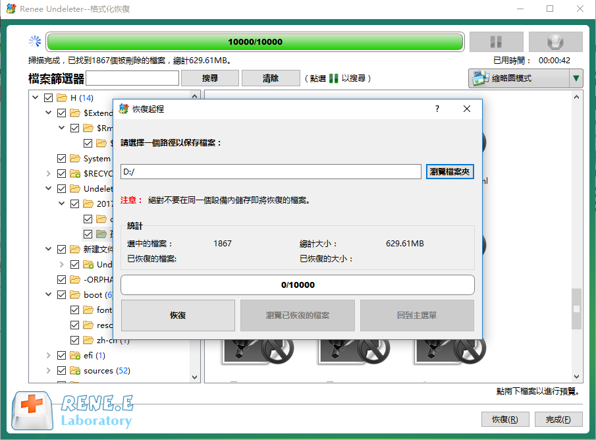Screen dimensions: 596x440
Task: Click the tree scrollbar down arrow
Action: [195, 377]
